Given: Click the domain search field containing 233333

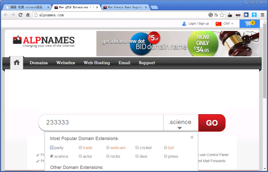Looking at the screenshot, I should [x=101, y=122].
